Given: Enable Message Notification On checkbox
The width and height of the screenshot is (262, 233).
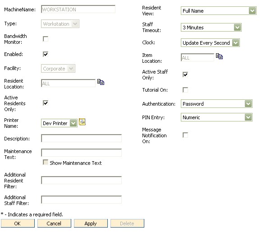Looking at the screenshot, I should [185, 135].
